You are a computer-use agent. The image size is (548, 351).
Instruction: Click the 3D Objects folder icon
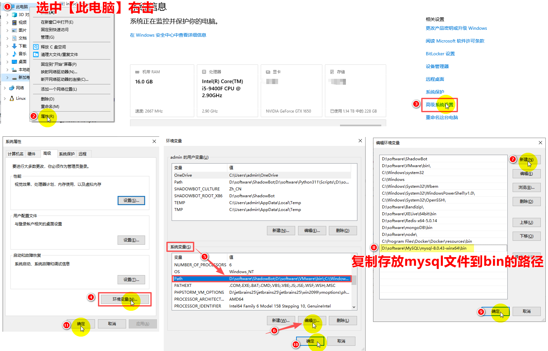click(x=14, y=15)
